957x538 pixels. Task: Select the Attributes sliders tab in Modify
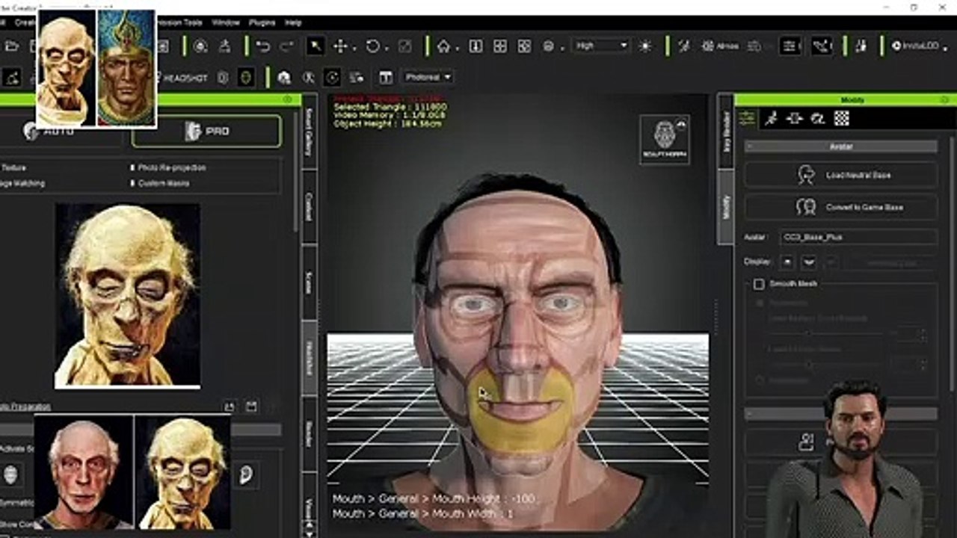tap(747, 118)
